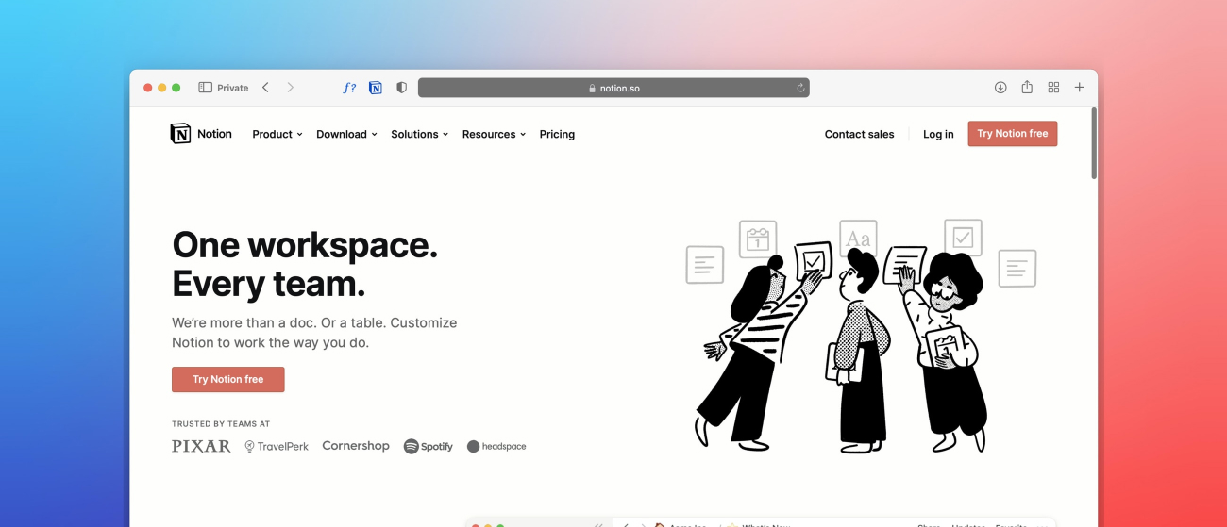Screen dimensions: 1227x527
Task: Click the hero illustration of three people
Action: tap(861, 336)
